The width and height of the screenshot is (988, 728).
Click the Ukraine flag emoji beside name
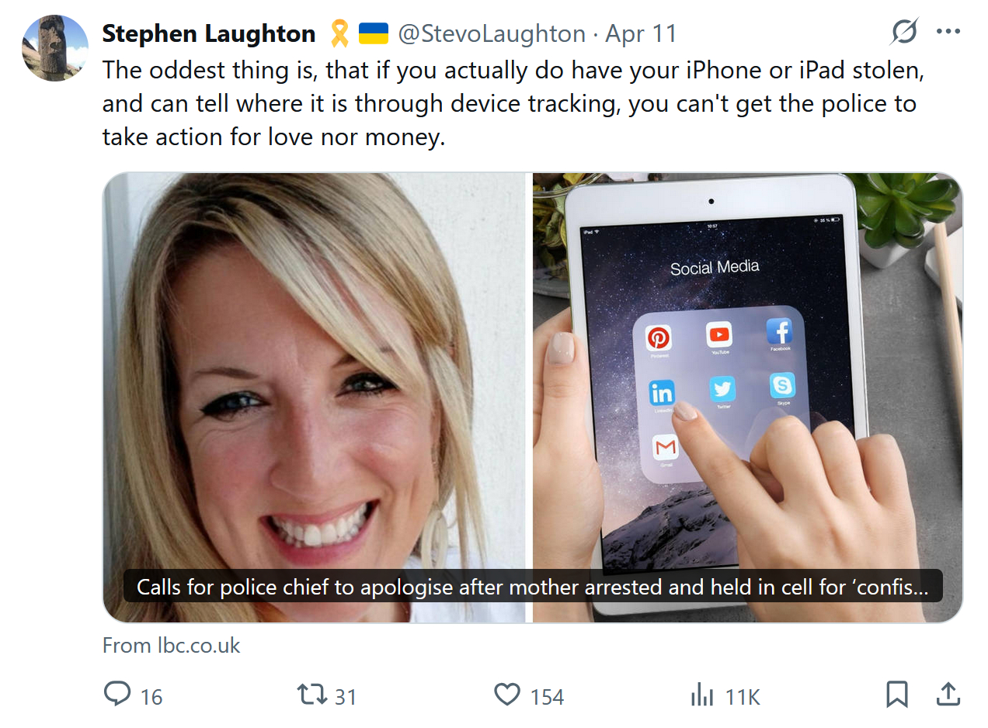pos(373,33)
